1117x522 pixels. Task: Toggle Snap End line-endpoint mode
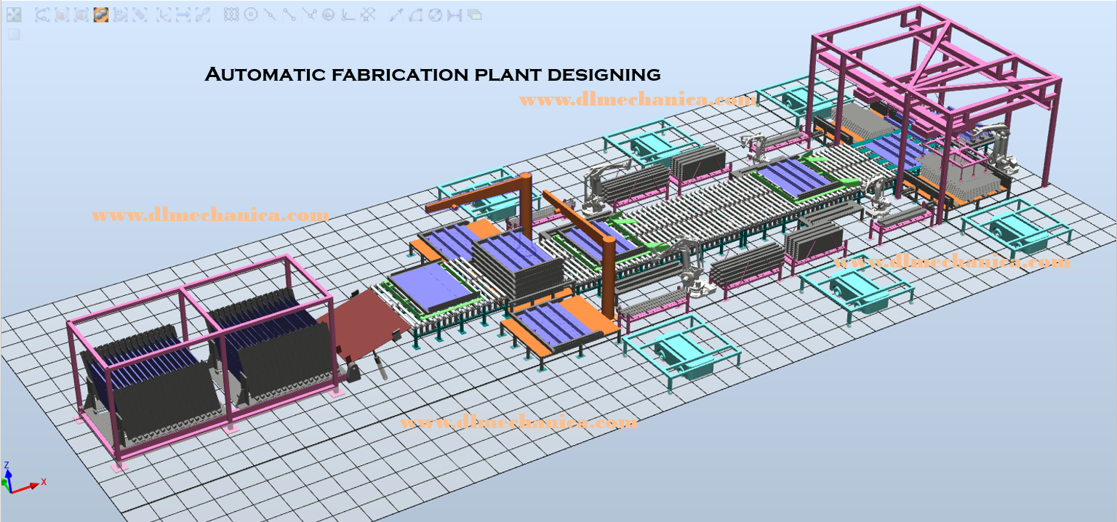[x=289, y=15]
